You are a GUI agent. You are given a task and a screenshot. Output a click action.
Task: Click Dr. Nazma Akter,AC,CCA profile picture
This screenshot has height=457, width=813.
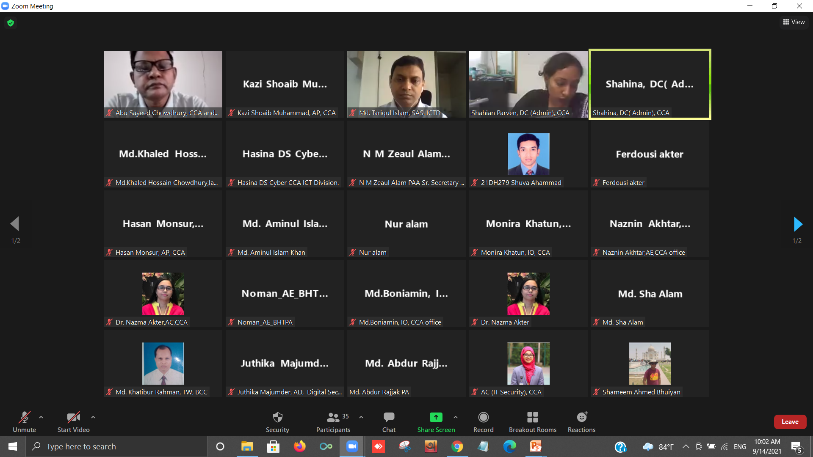163,294
